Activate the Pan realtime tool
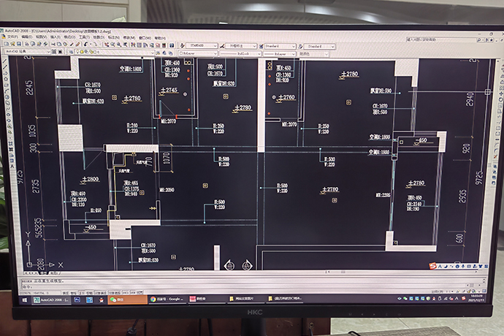 coord(107,45)
